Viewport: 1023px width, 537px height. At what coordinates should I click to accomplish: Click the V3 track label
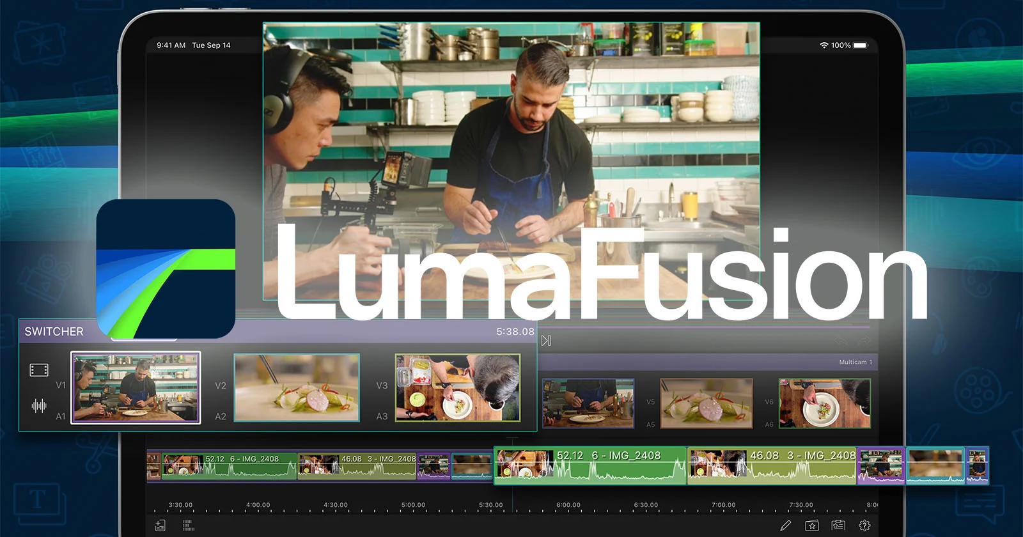382,385
